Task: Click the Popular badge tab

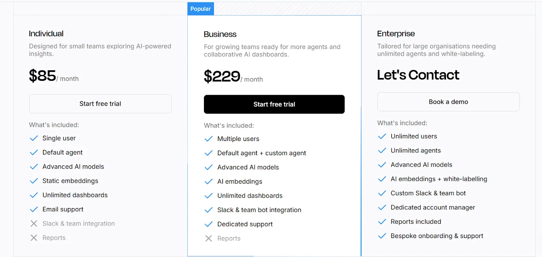Action: (201, 9)
